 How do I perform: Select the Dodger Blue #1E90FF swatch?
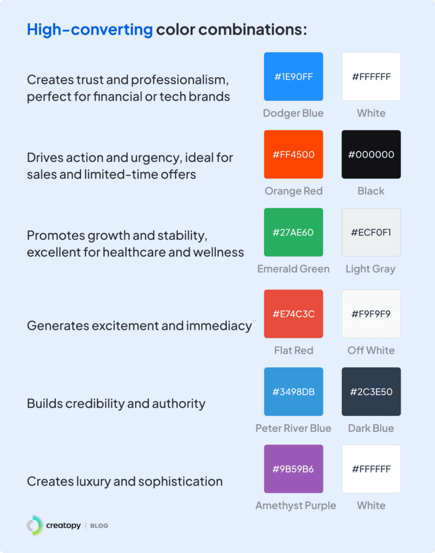(293, 77)
